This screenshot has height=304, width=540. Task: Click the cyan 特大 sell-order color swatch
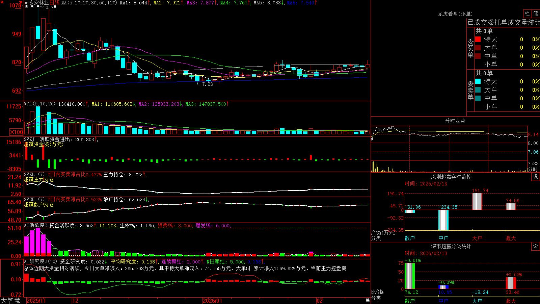click(x=478, y=81)
